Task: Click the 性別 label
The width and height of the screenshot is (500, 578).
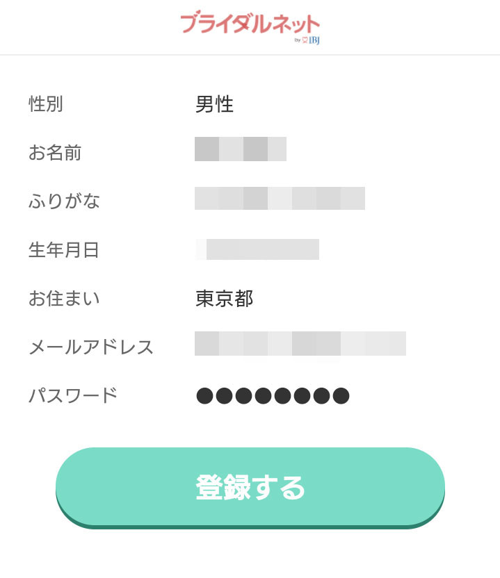Action: (46, 104)
